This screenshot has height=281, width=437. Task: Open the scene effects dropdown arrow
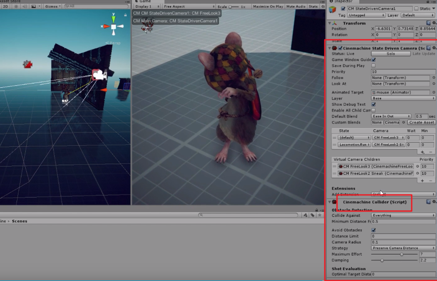39,6
